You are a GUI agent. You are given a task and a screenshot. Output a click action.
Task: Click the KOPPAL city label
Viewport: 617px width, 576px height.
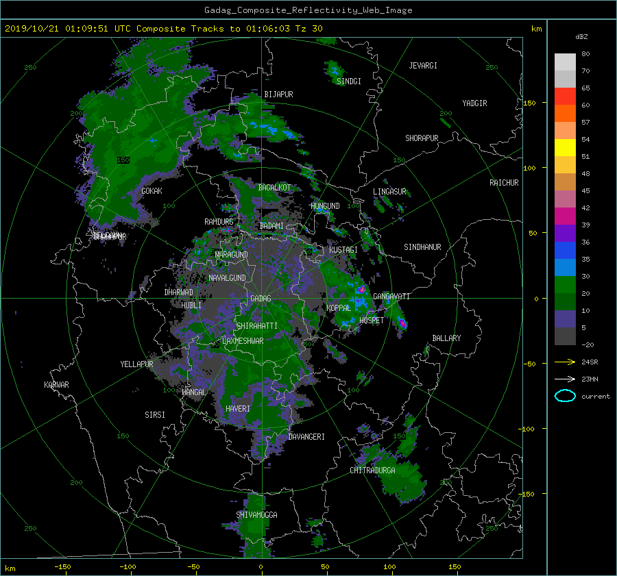[x=339, y=308]
